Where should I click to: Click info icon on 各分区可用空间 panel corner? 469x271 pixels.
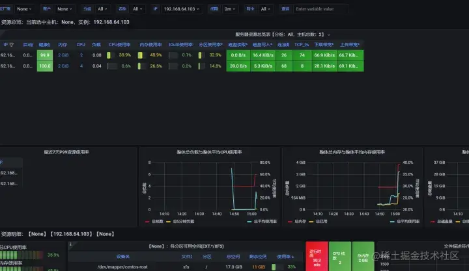tap(70, 244)
